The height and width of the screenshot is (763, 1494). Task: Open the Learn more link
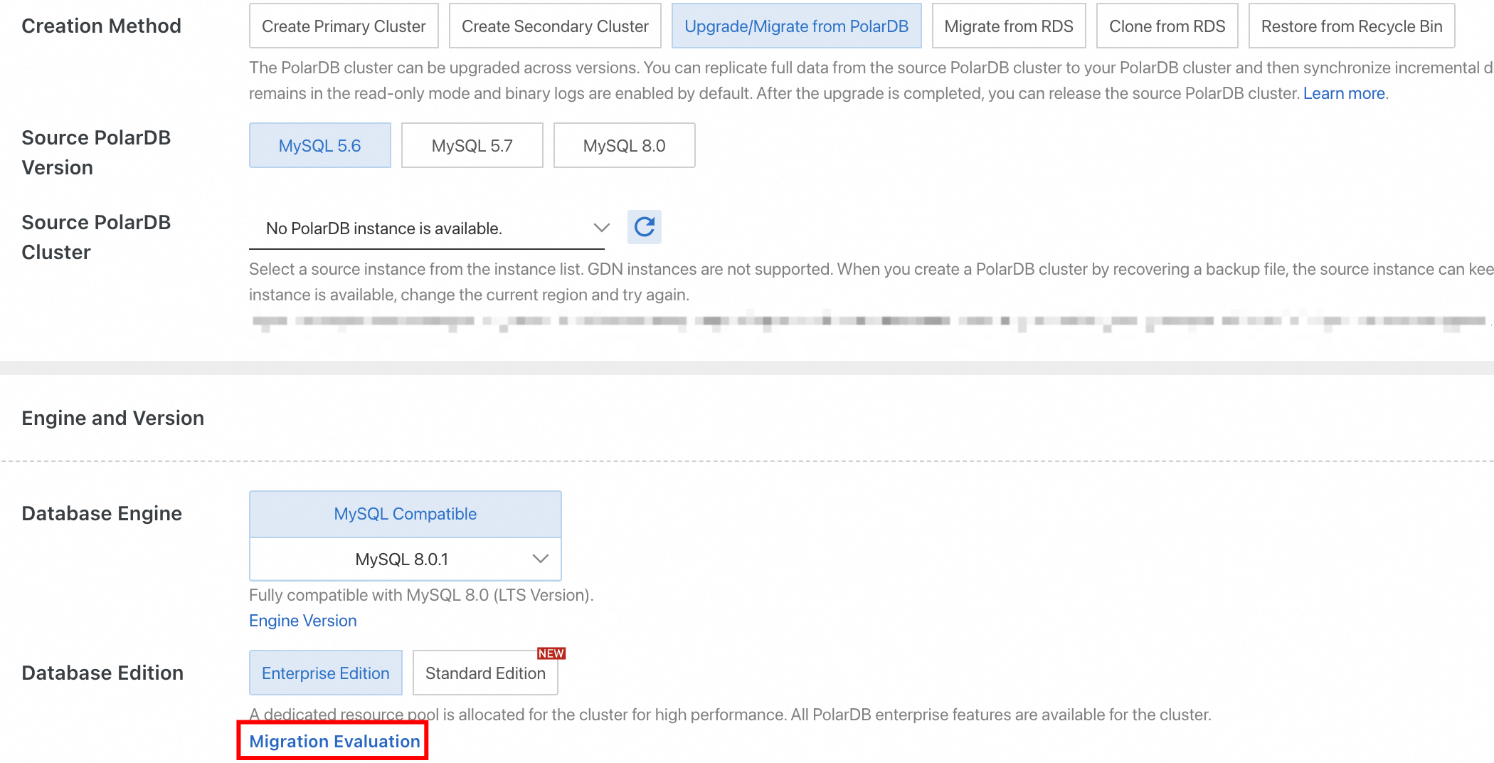(x=1344, y=93)
